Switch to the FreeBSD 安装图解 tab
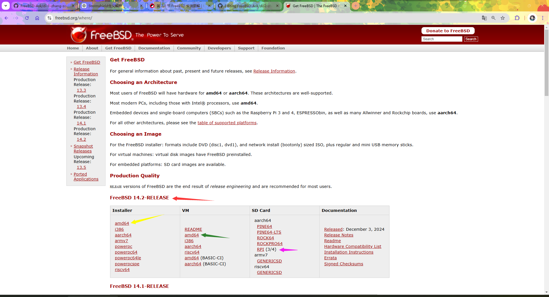Screen dimensions: 549x297 click(180, 6)
